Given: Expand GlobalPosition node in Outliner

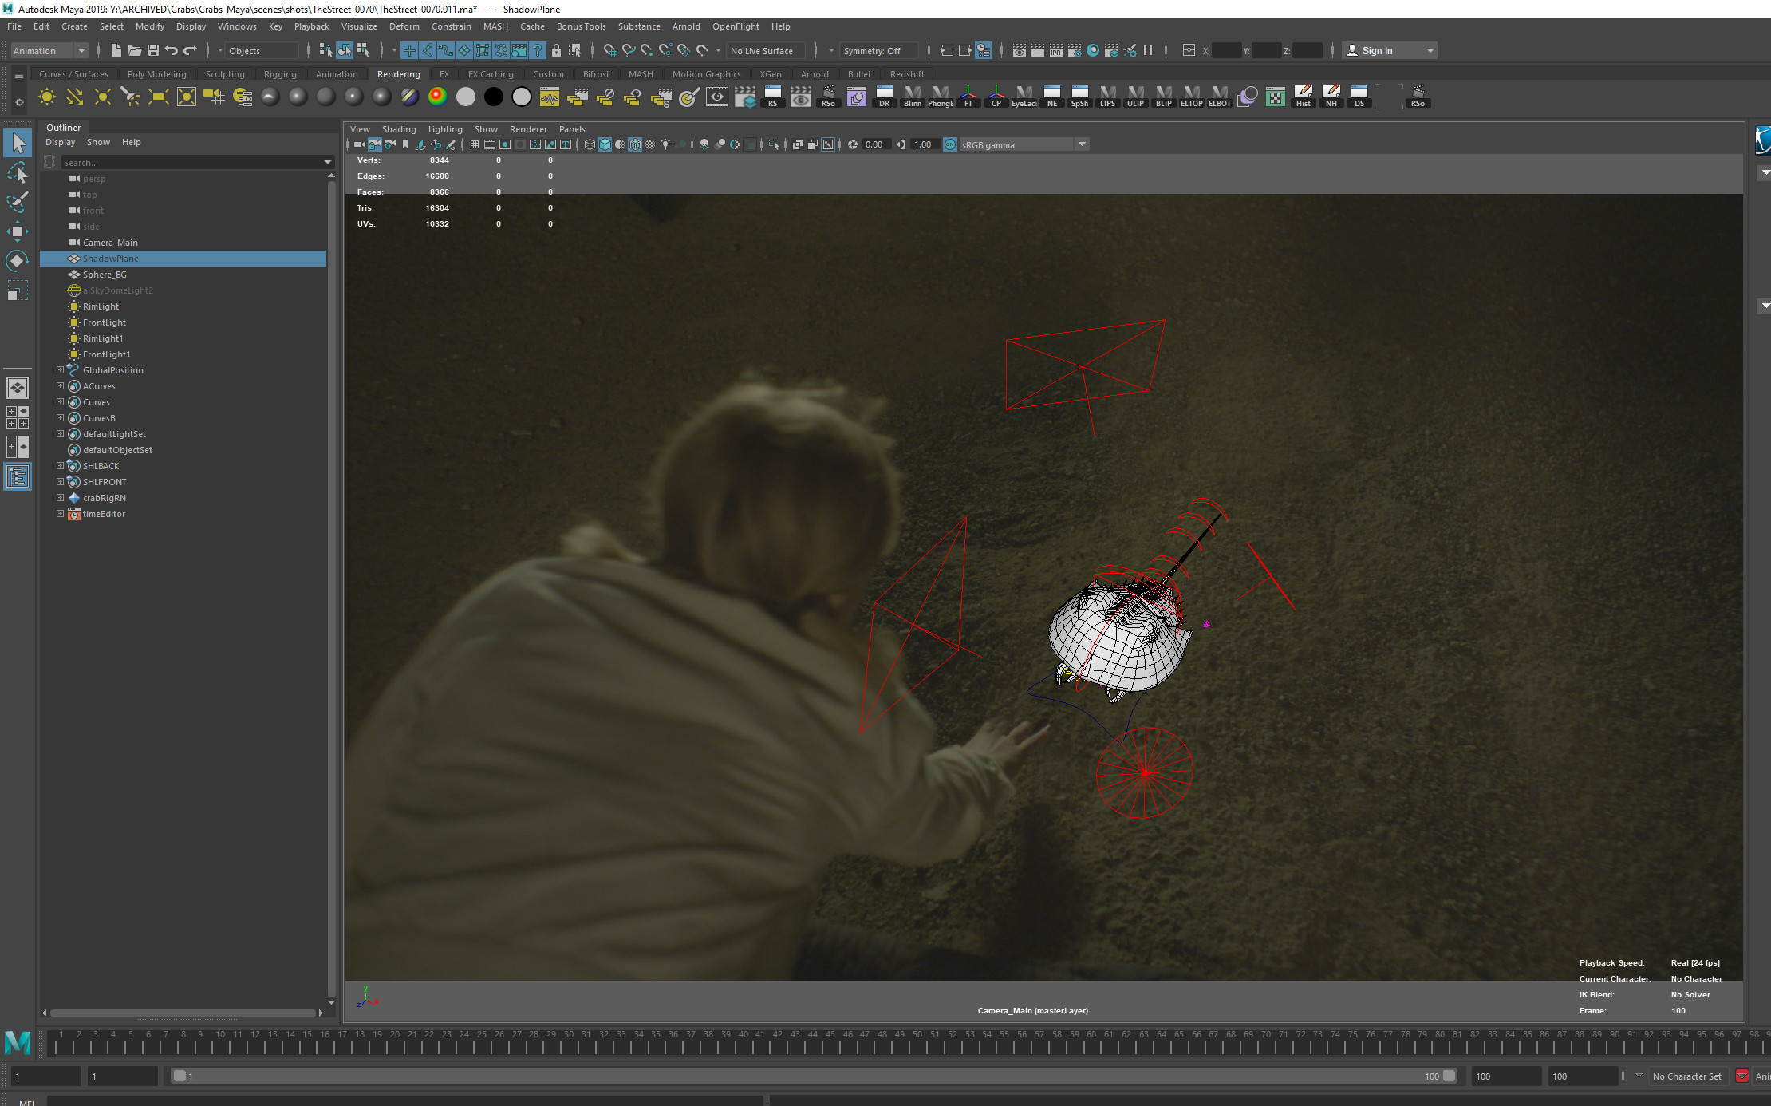Looking at the screenshot, I should [x=60, y=370].
